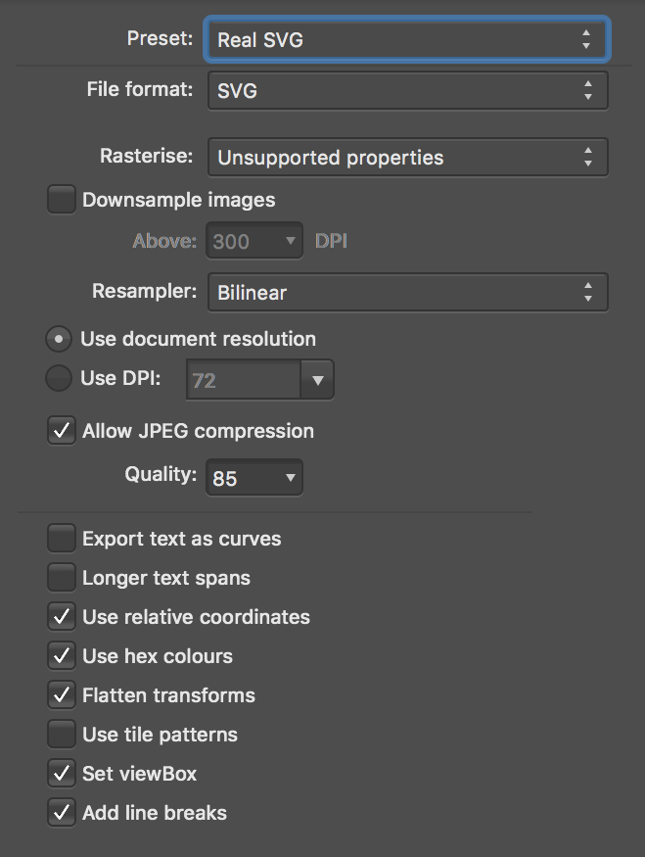Viewport: 645px width, 857px height.
Task: Enable the Longer text spans checkbox
Action: click(x=62, y=578)
